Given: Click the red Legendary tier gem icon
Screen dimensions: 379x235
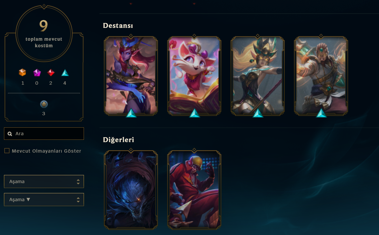Looking at the screenshot, I should pos(51,73).
